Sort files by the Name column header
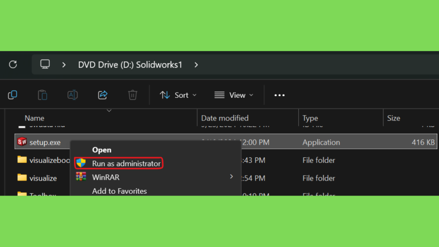439x247 pixels. click(34, 118)
